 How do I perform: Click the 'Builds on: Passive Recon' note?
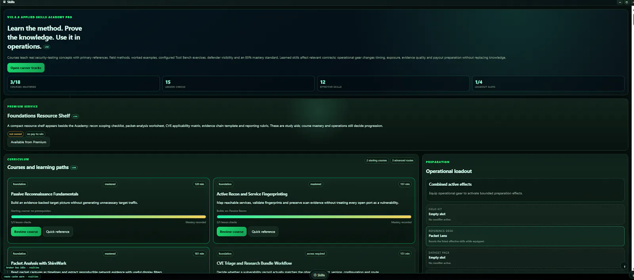tap(231, 211)
